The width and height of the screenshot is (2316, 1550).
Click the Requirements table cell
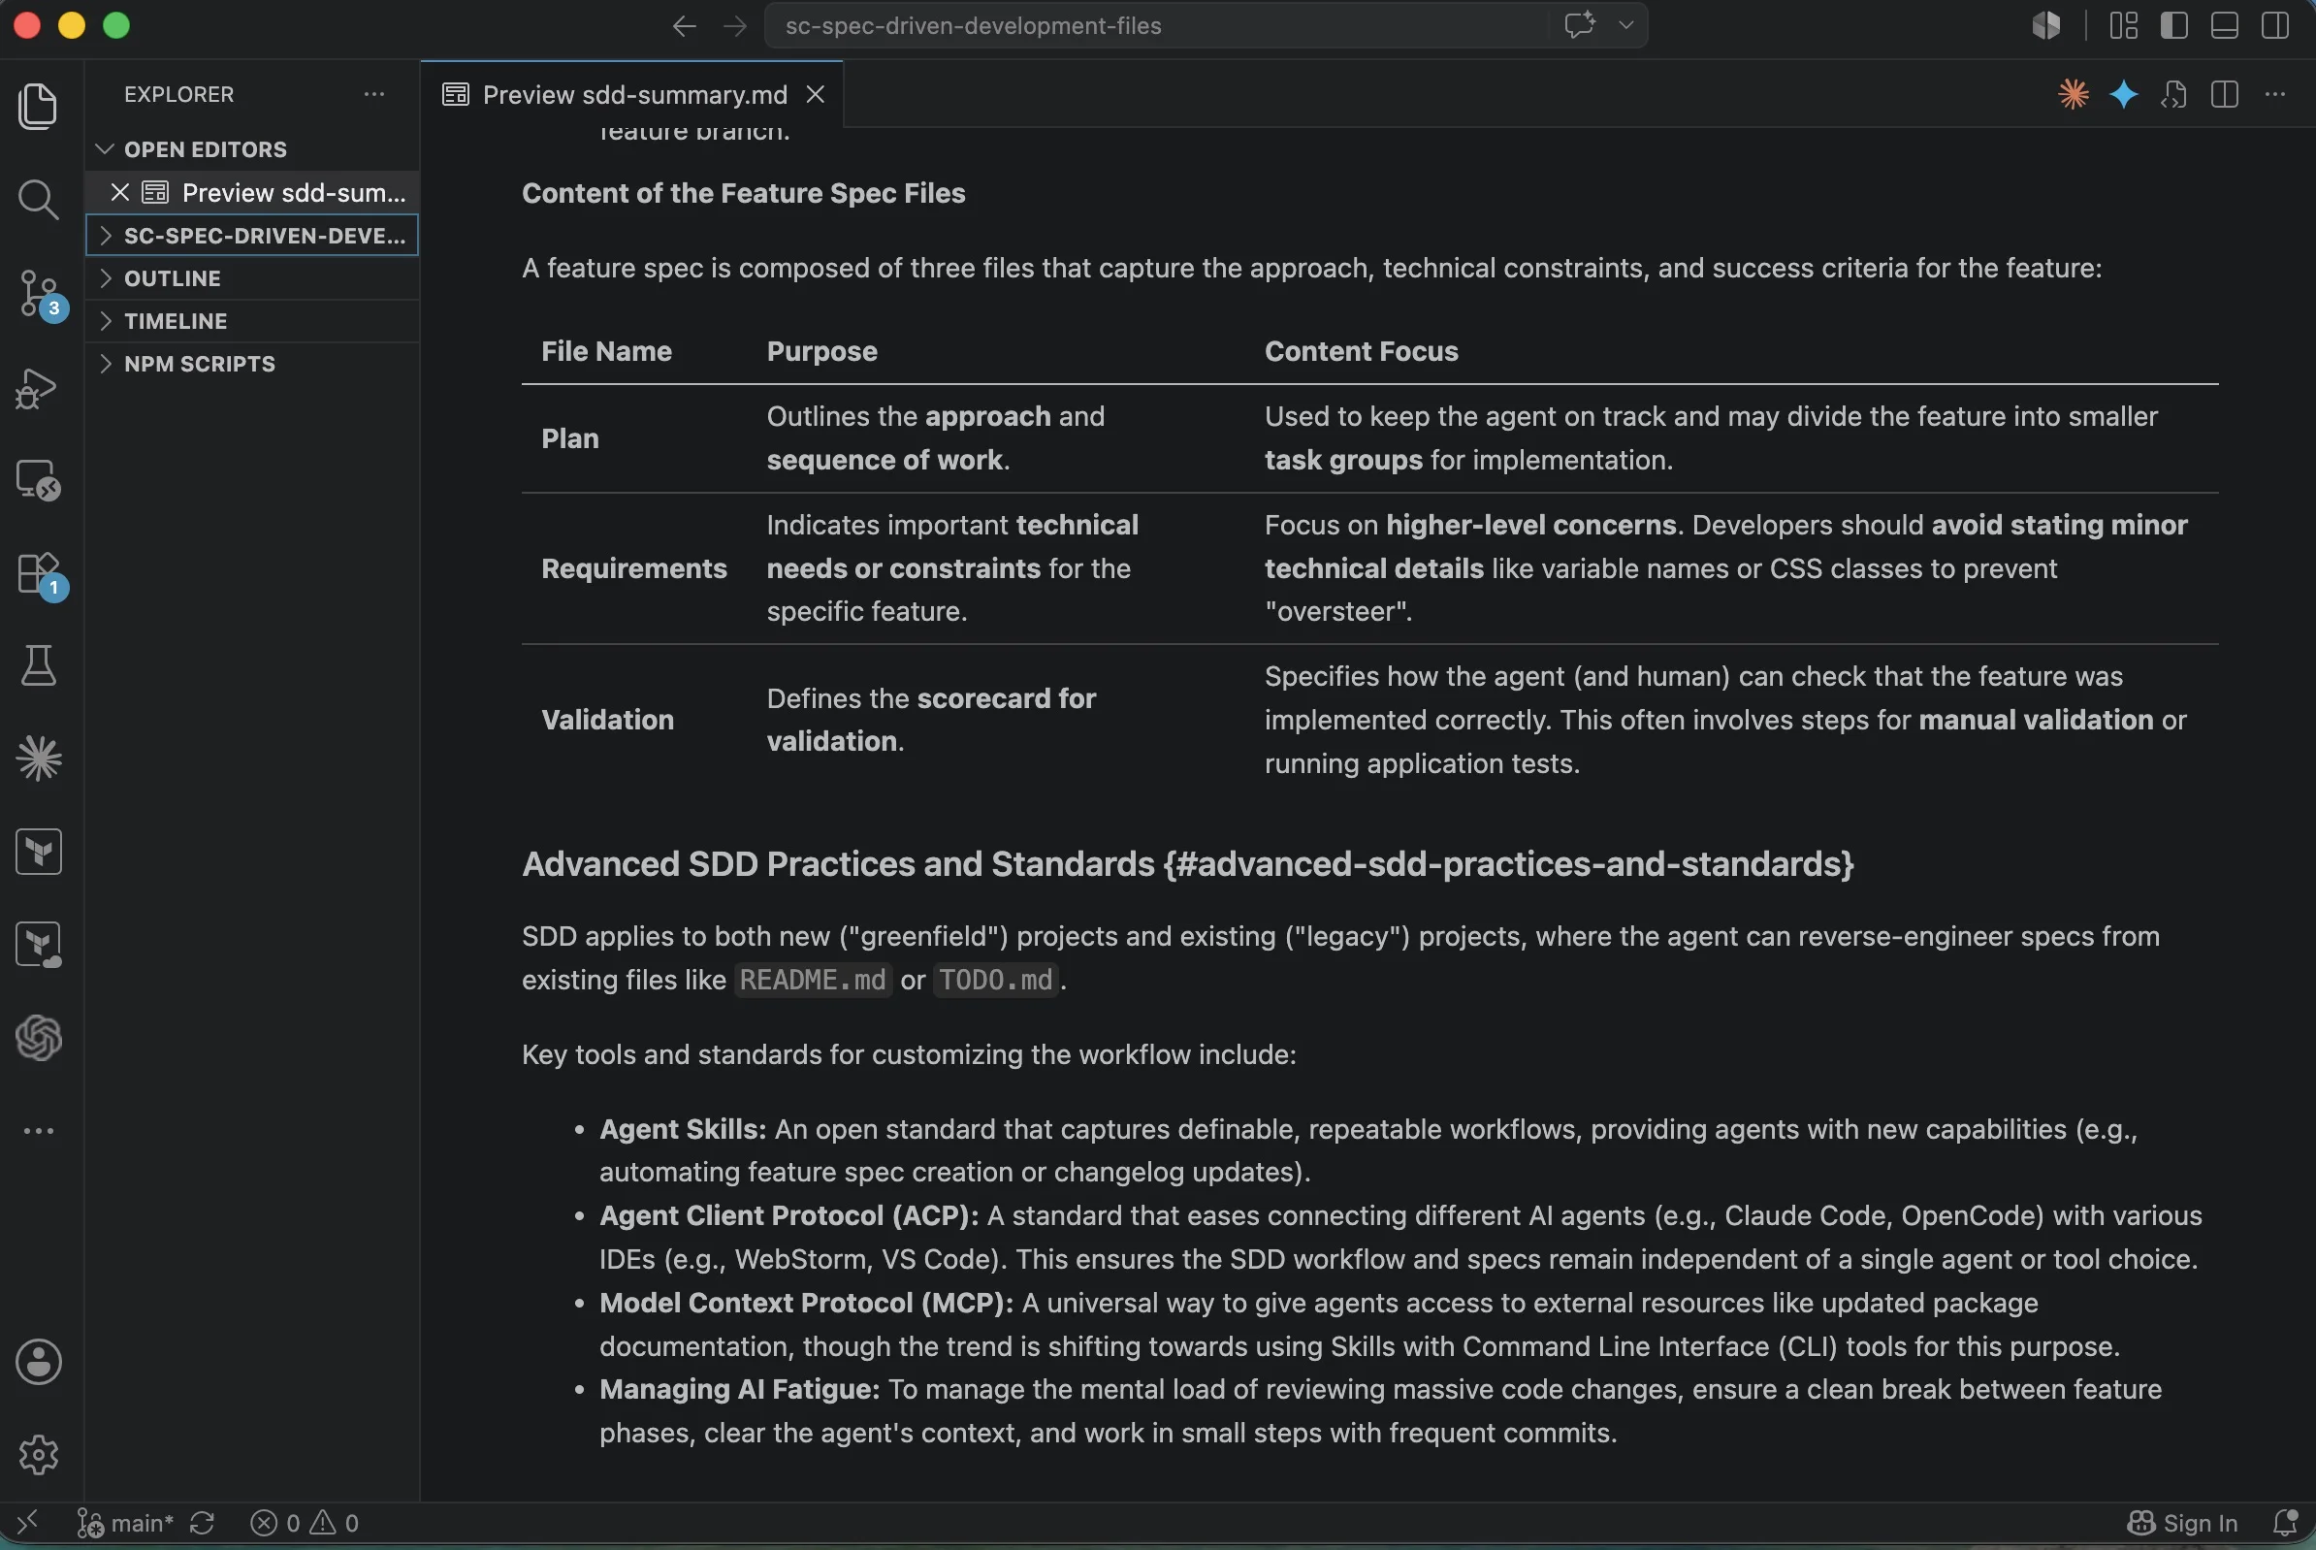pyautogui.click(x=633, y=568)
